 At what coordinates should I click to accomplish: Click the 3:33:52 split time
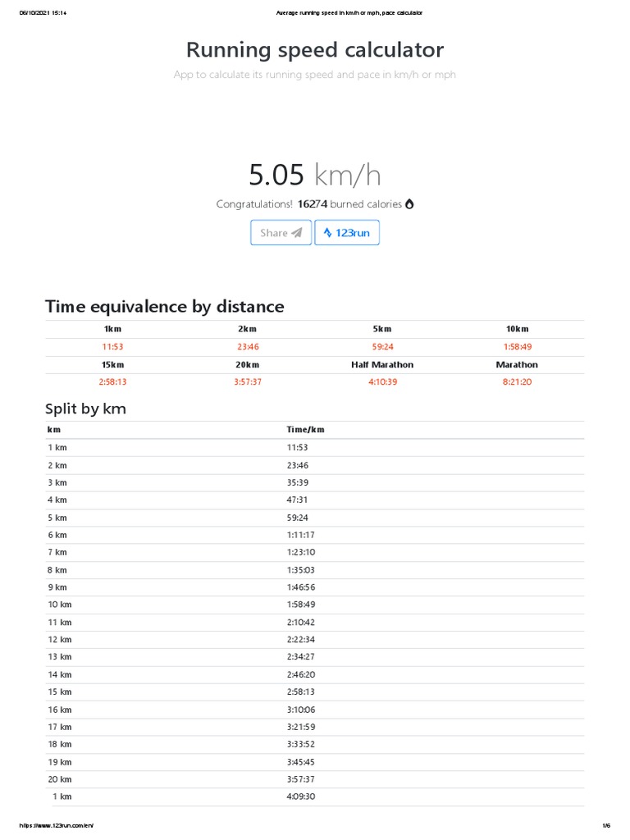click(301, 745)
